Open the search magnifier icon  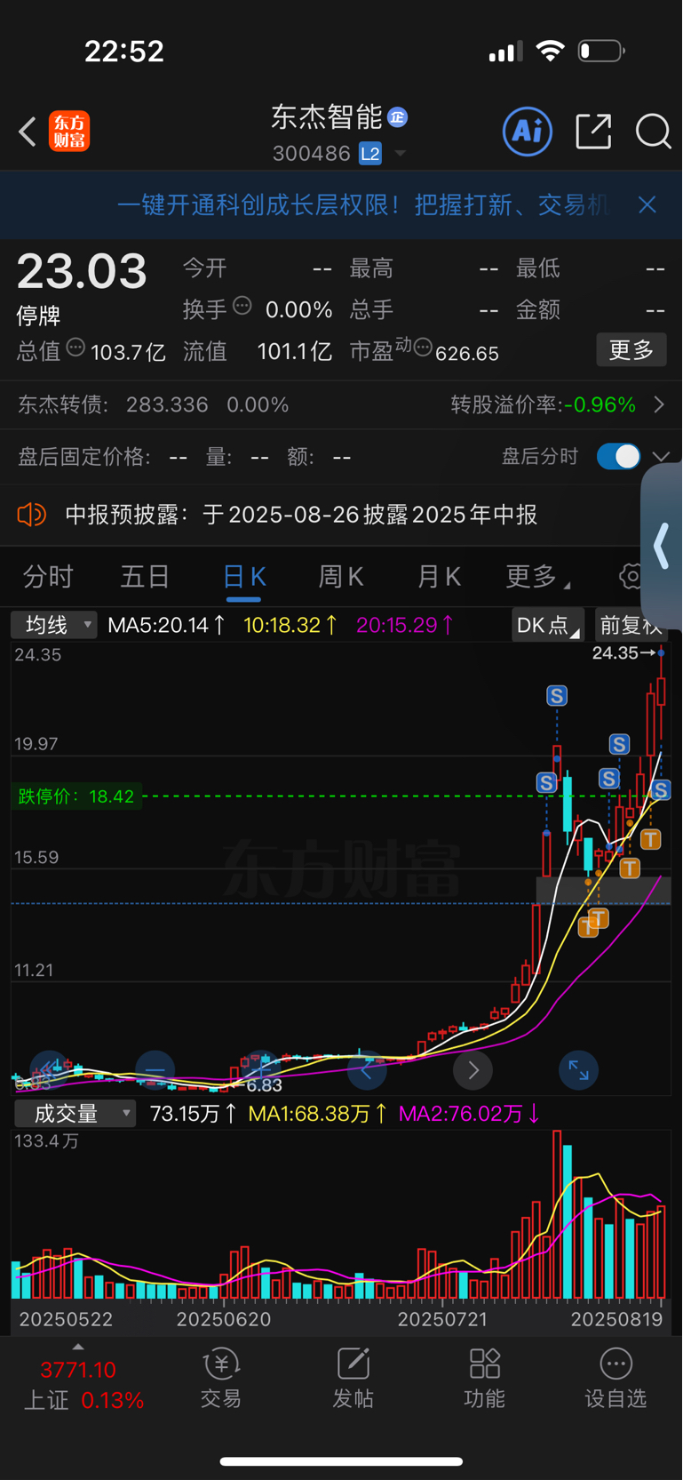[653, 132]
